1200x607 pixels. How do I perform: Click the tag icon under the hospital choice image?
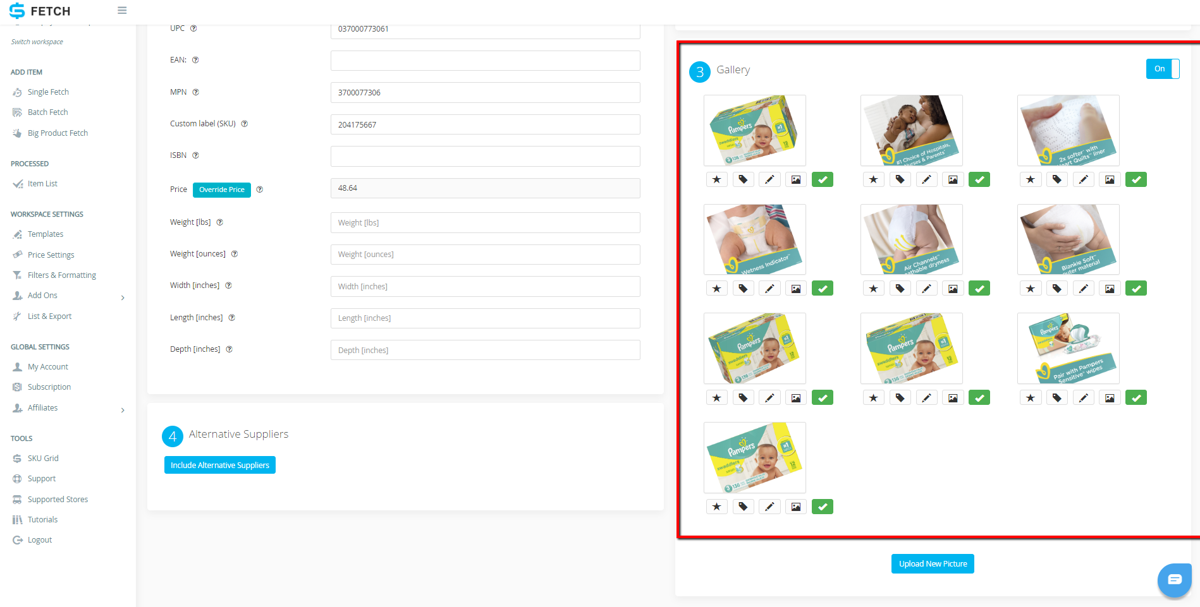[x=900, y=179]
